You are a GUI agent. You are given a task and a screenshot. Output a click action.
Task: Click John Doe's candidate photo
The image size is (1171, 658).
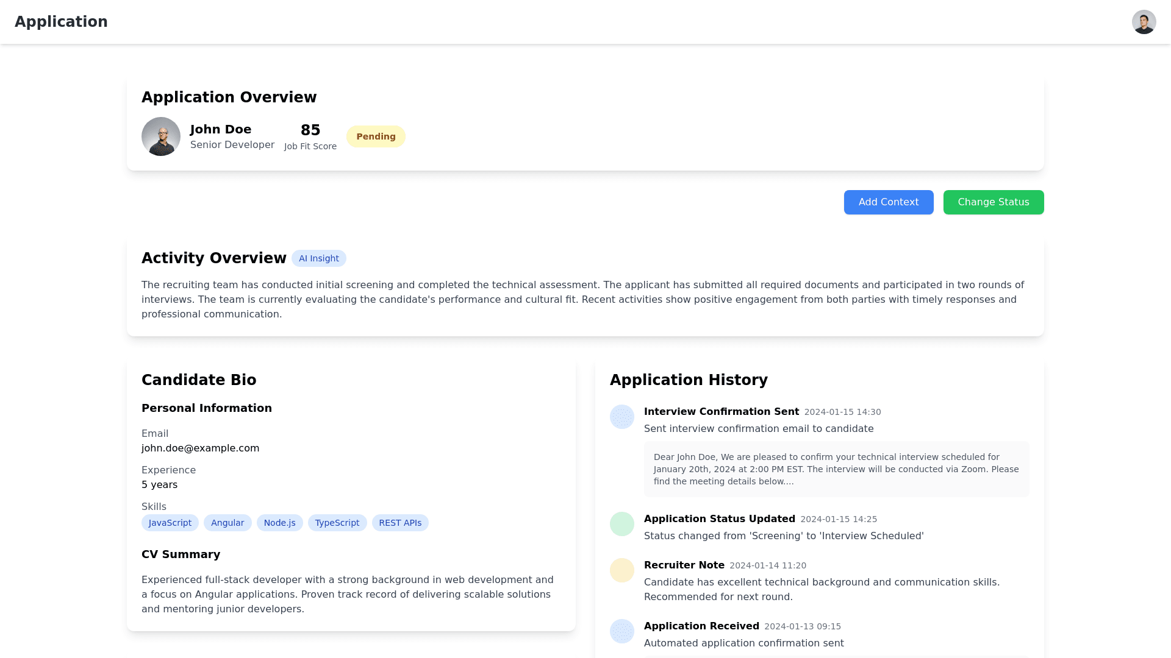(x=161, y=136)
